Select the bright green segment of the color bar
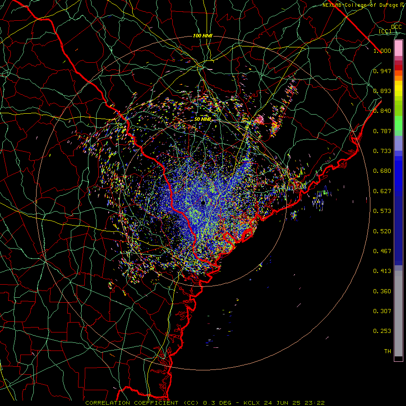The image size is (406, 406). click(398, 123)
